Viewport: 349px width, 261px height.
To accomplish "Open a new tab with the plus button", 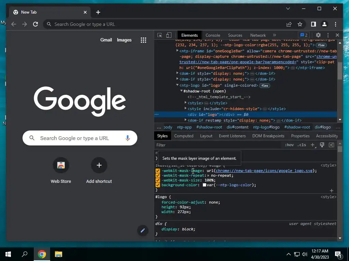I will coord(98,12).
